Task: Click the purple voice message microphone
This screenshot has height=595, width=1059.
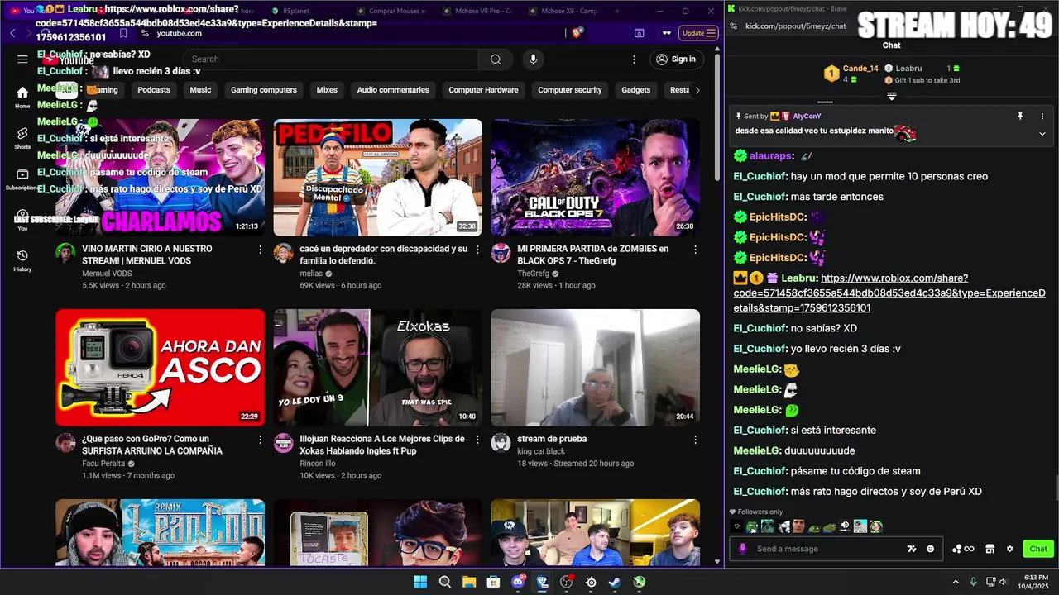Action: click(743, 549)
